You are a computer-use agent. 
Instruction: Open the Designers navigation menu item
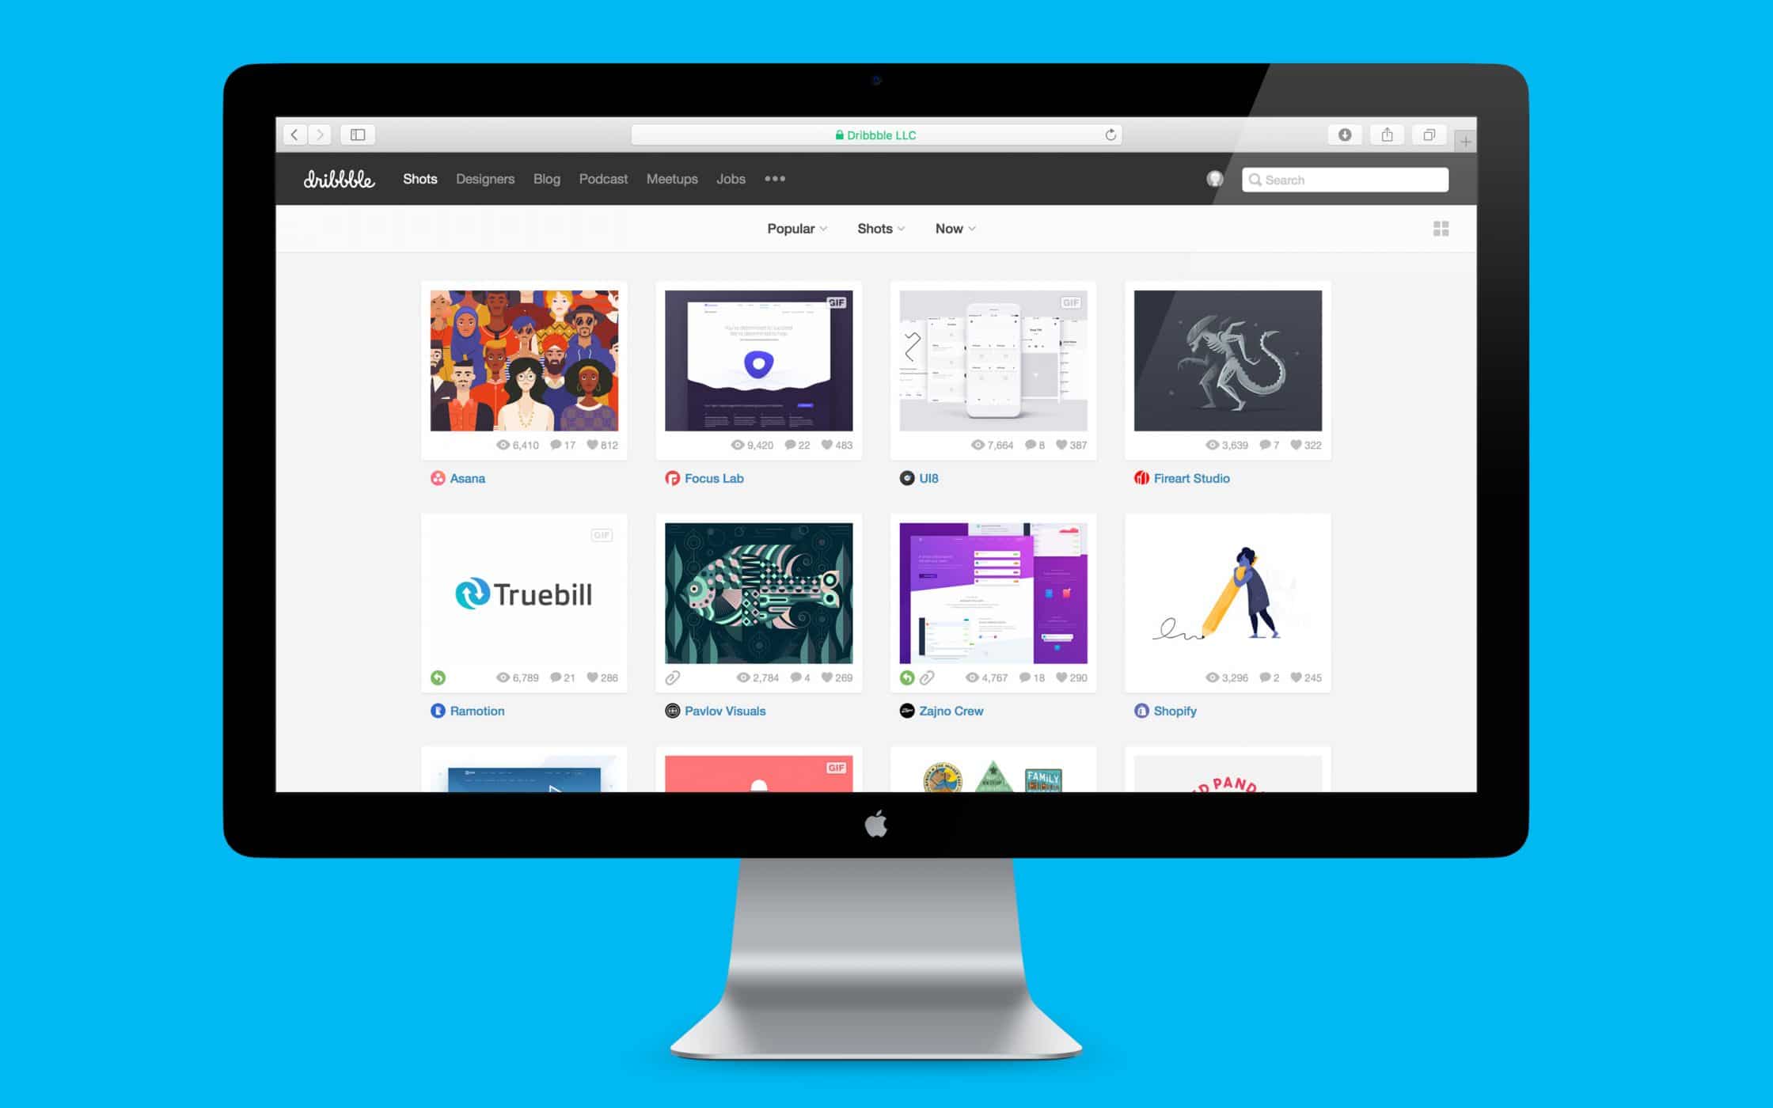pos(485,179)
